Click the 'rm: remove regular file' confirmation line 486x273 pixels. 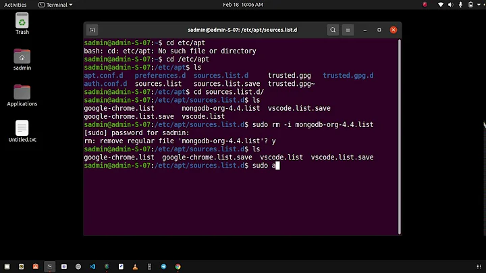(180, 141)
